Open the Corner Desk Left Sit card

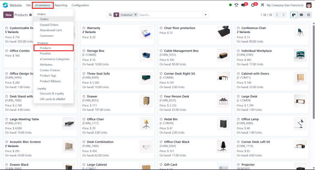272,148
